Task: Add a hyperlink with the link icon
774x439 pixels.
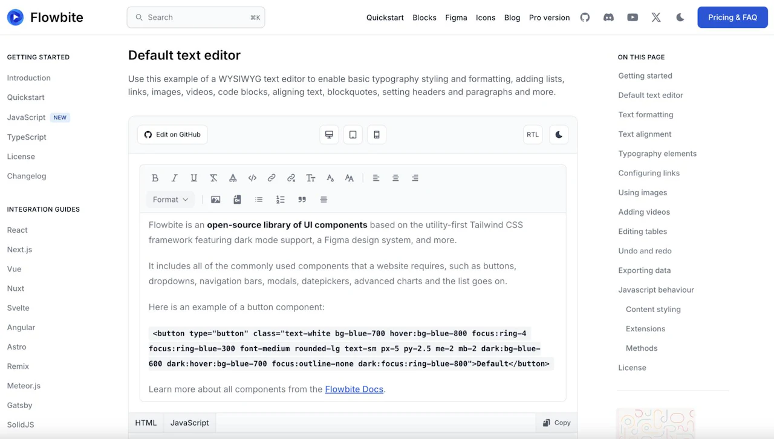Action: [272, 178]
